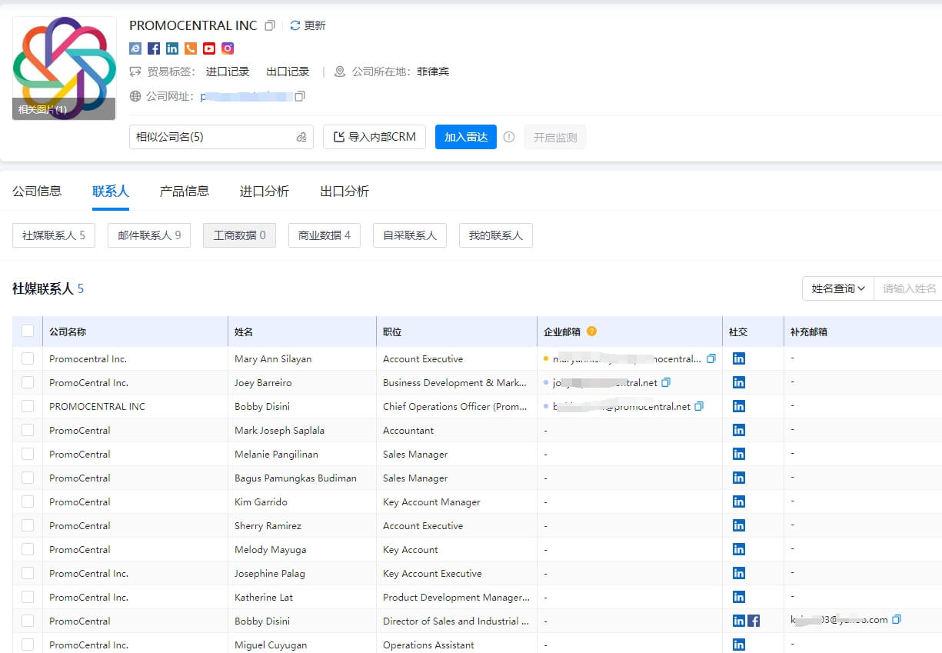This screenshot has width=942, height=653.
Task: Go to the 进口分析 tab
Action: point(265,191)
